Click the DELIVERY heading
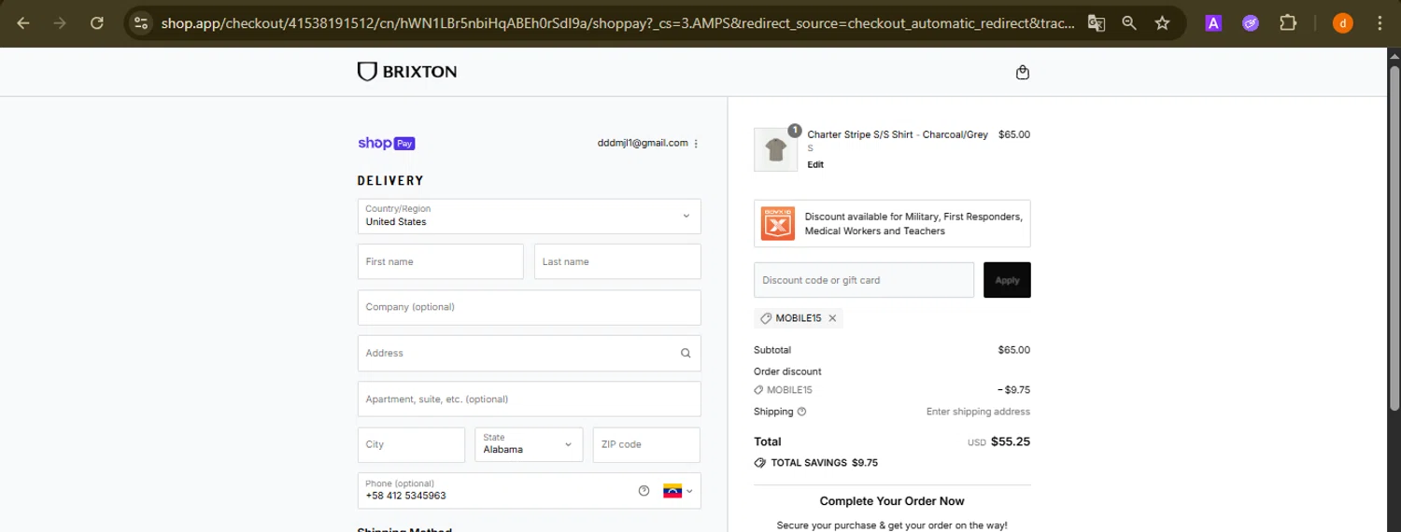Image resolution: width=1401 pixels, height=532 pixels. coord(390,181)
